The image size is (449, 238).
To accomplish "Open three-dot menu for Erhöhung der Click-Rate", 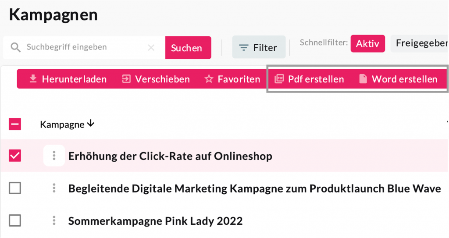I will (54, 156).
